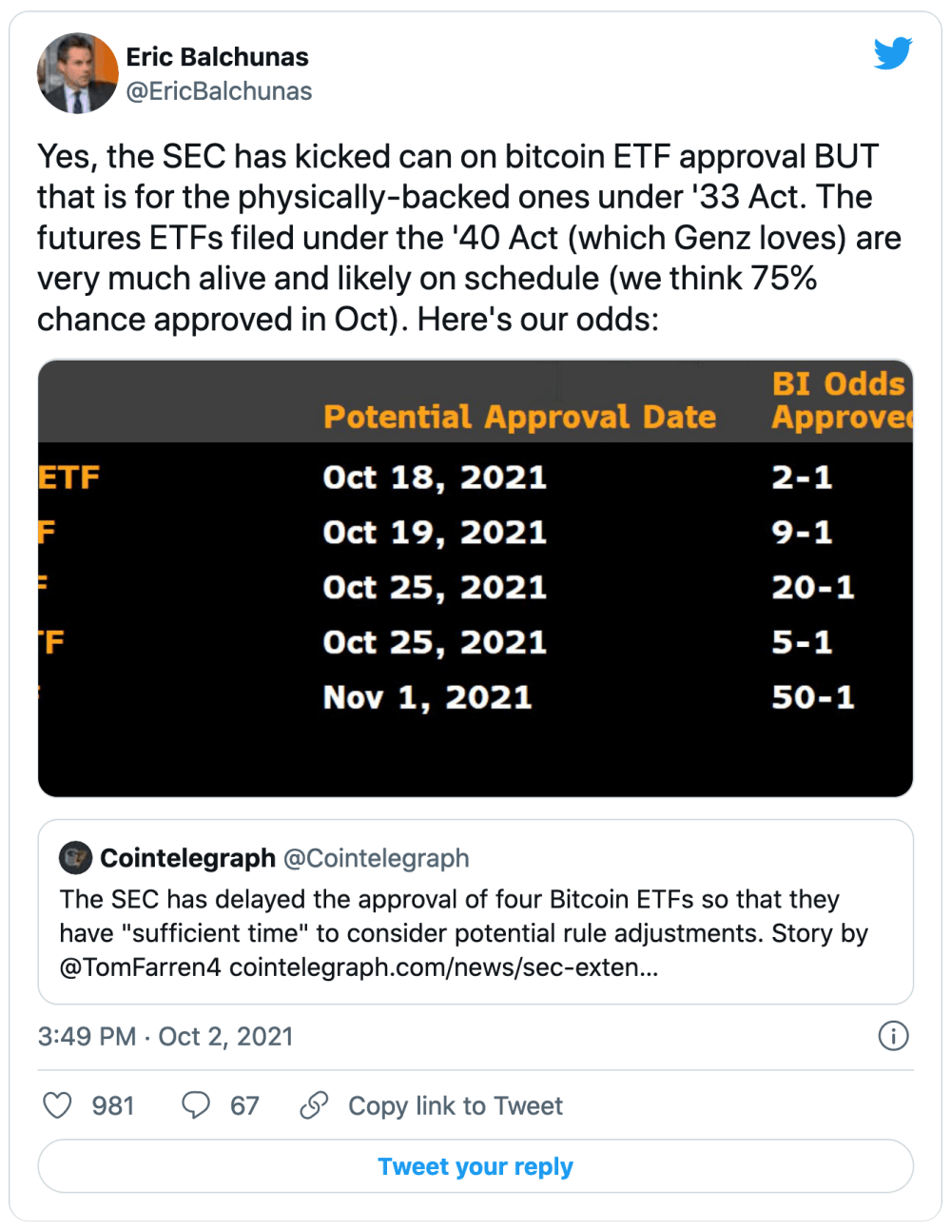Click the Cointelegraph account name
The width and height of the screenshot is (951, 1230).
[x=188, y=858]
